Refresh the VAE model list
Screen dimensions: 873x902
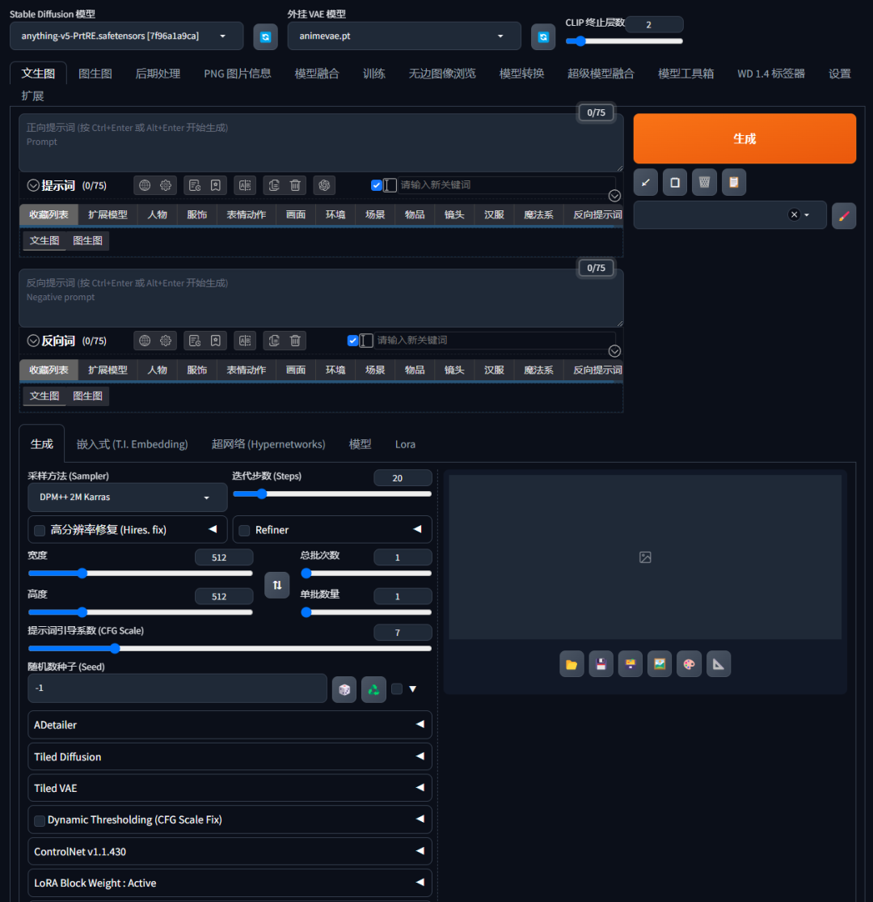(x=542, y=36)
